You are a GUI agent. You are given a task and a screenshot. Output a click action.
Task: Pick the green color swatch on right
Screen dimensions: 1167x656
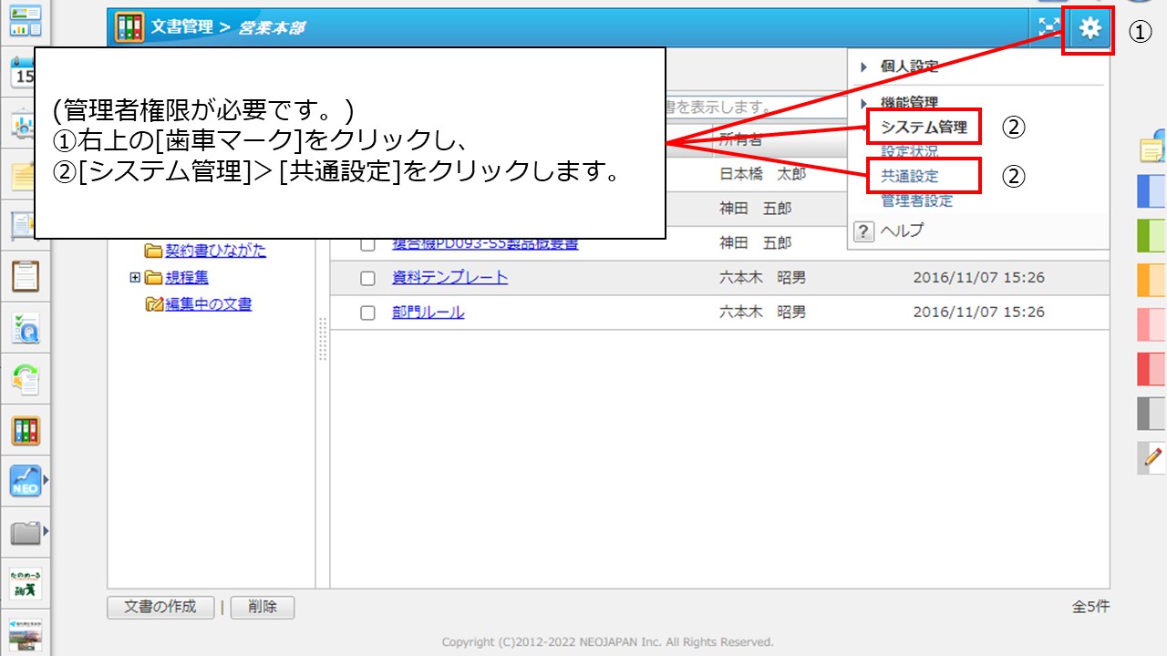(1151, 236)
